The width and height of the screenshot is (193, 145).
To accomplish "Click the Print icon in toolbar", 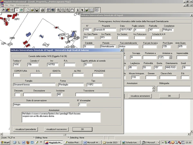I will click(x=42, y=10).
